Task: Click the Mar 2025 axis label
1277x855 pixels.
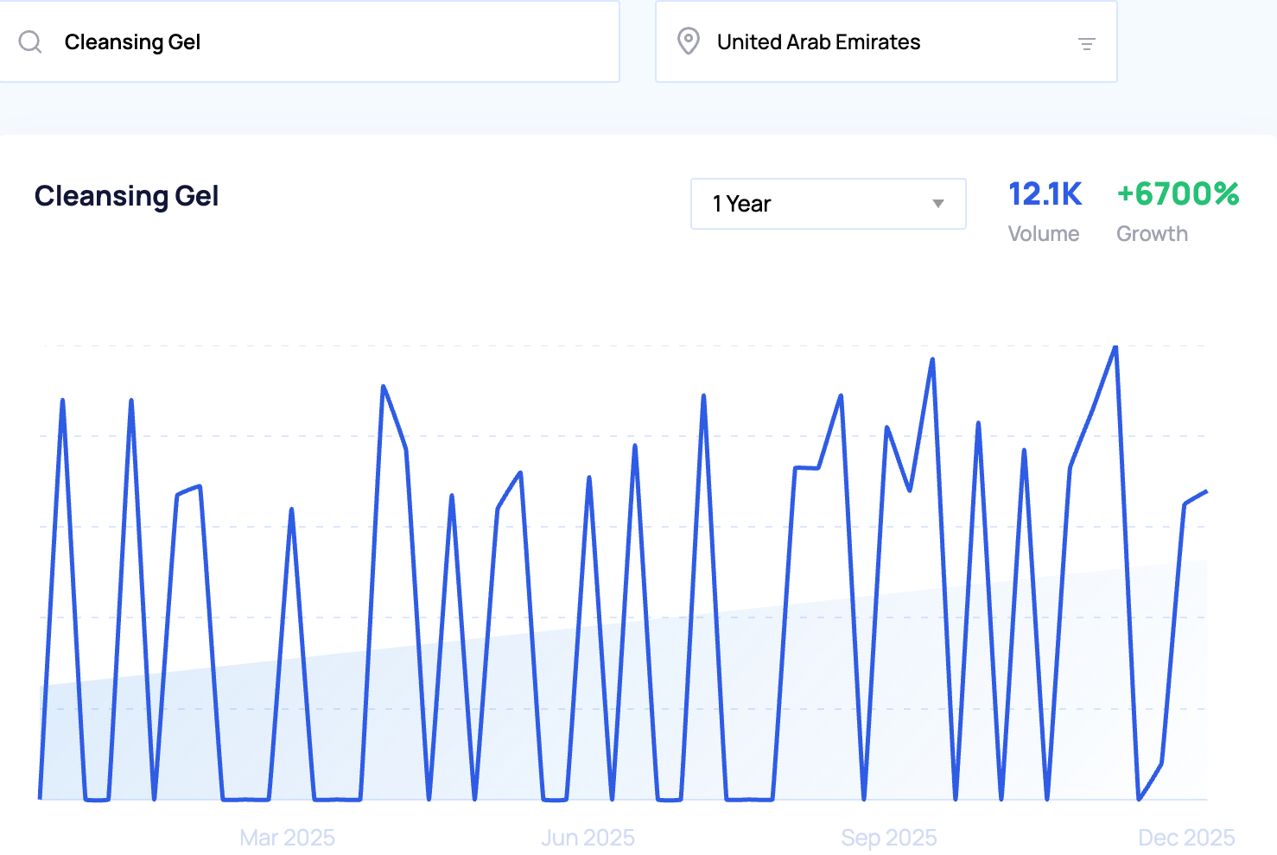Action: tap(287, 838)
